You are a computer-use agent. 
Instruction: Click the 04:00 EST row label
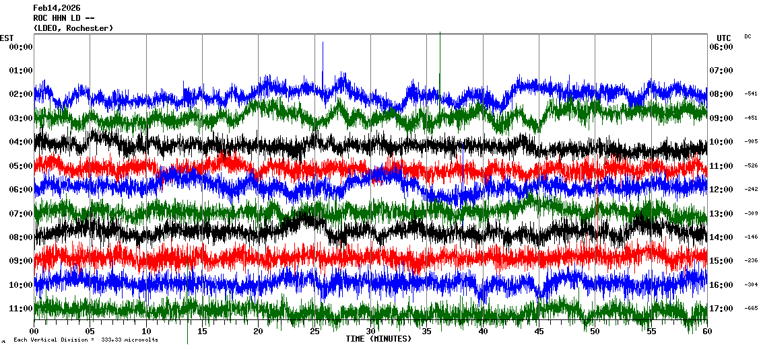coord(21,142)
